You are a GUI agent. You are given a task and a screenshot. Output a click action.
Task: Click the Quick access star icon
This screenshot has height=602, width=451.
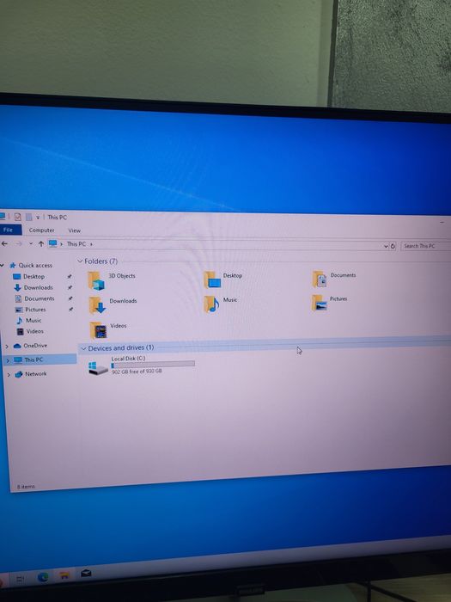click(13, 265)
